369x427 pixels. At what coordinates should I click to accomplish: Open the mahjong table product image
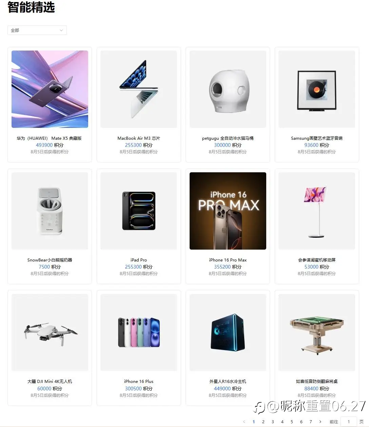[x=317, y=332]
